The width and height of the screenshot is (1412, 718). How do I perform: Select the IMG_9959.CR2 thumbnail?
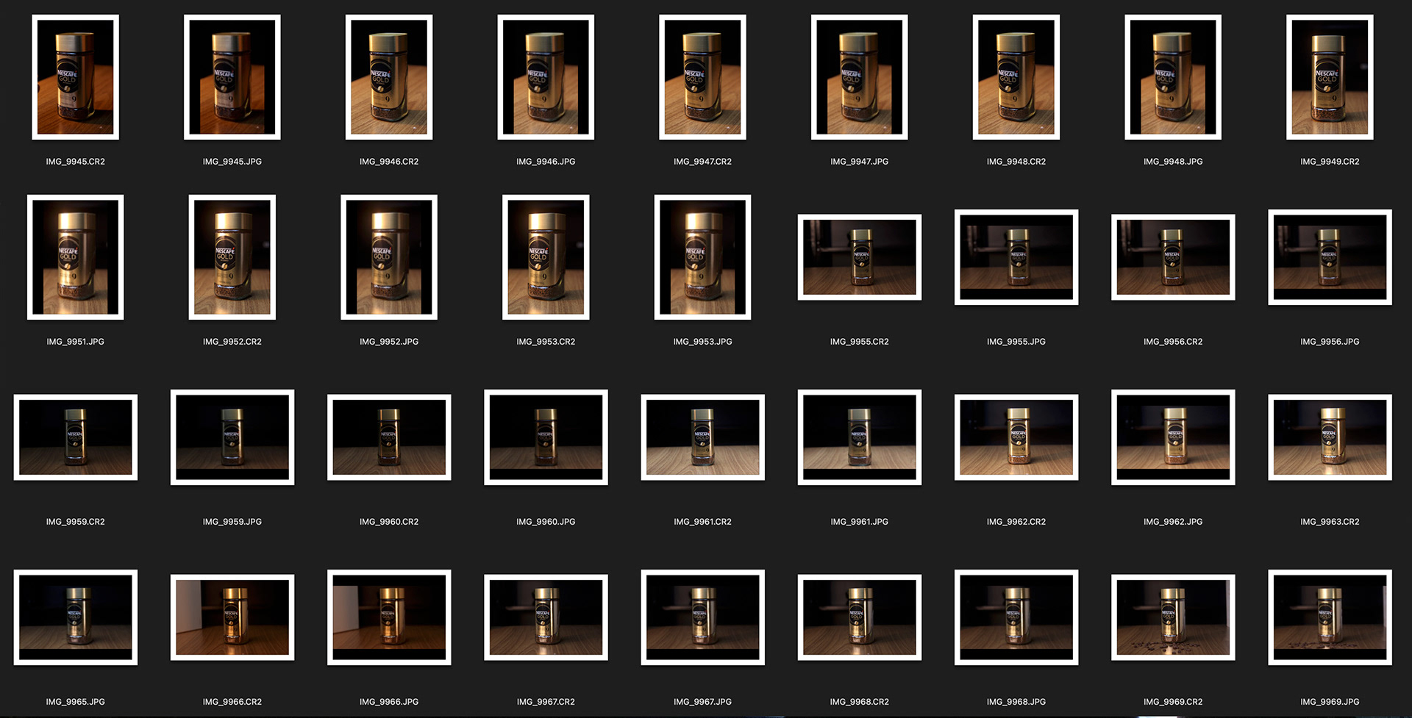coord(76,437)
